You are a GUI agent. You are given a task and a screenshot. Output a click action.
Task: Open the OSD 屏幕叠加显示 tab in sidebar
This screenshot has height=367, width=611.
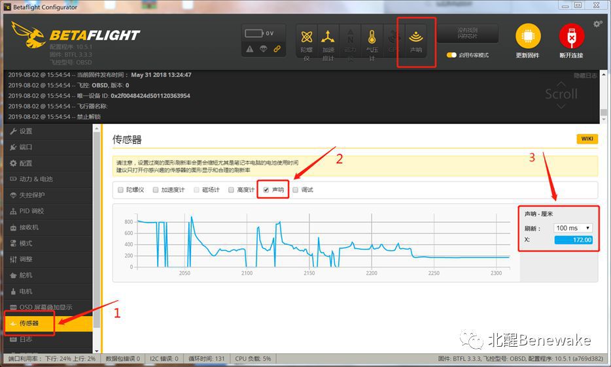pyautogui.click(x=48, y=308)
